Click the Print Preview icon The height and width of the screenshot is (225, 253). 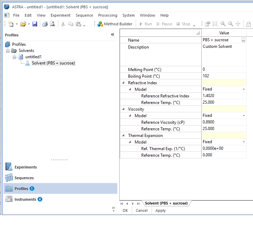[52, 24]
